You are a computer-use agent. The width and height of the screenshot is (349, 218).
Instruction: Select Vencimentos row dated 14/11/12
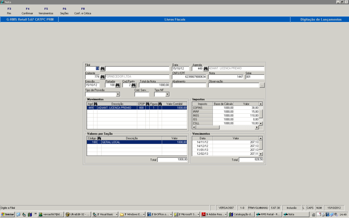[x=225, y=142]
